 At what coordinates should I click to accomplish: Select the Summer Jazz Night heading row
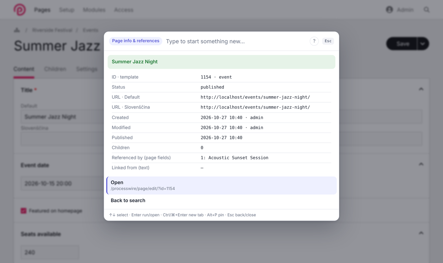[x=221, y=62]
